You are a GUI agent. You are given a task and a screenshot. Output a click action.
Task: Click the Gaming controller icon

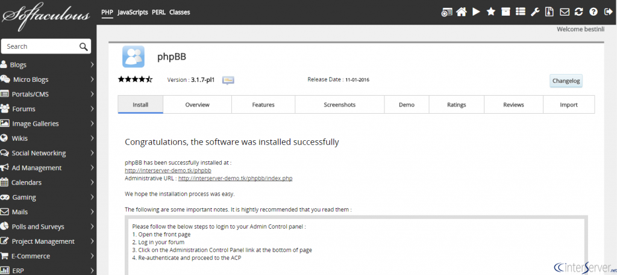(x=5, y=197)
